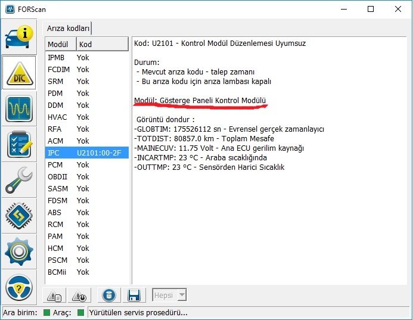This screenshot has height=320, width=413.
Task: Select the SRM module row
Action: pos(86,82)
